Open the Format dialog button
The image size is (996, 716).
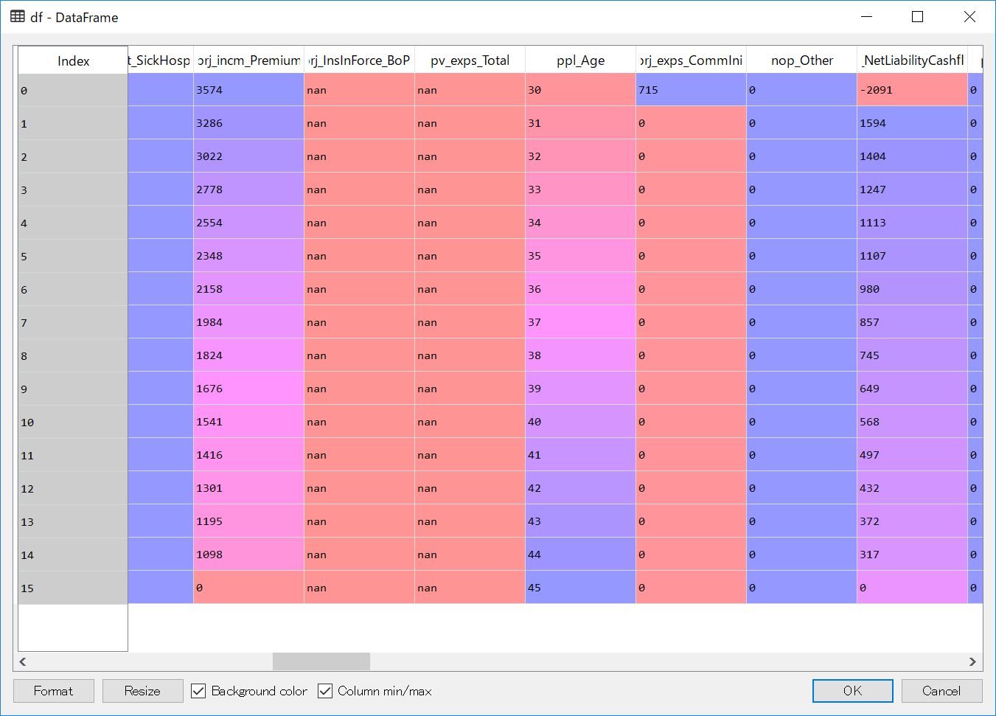pyautogui.click(x=54, y=691)
